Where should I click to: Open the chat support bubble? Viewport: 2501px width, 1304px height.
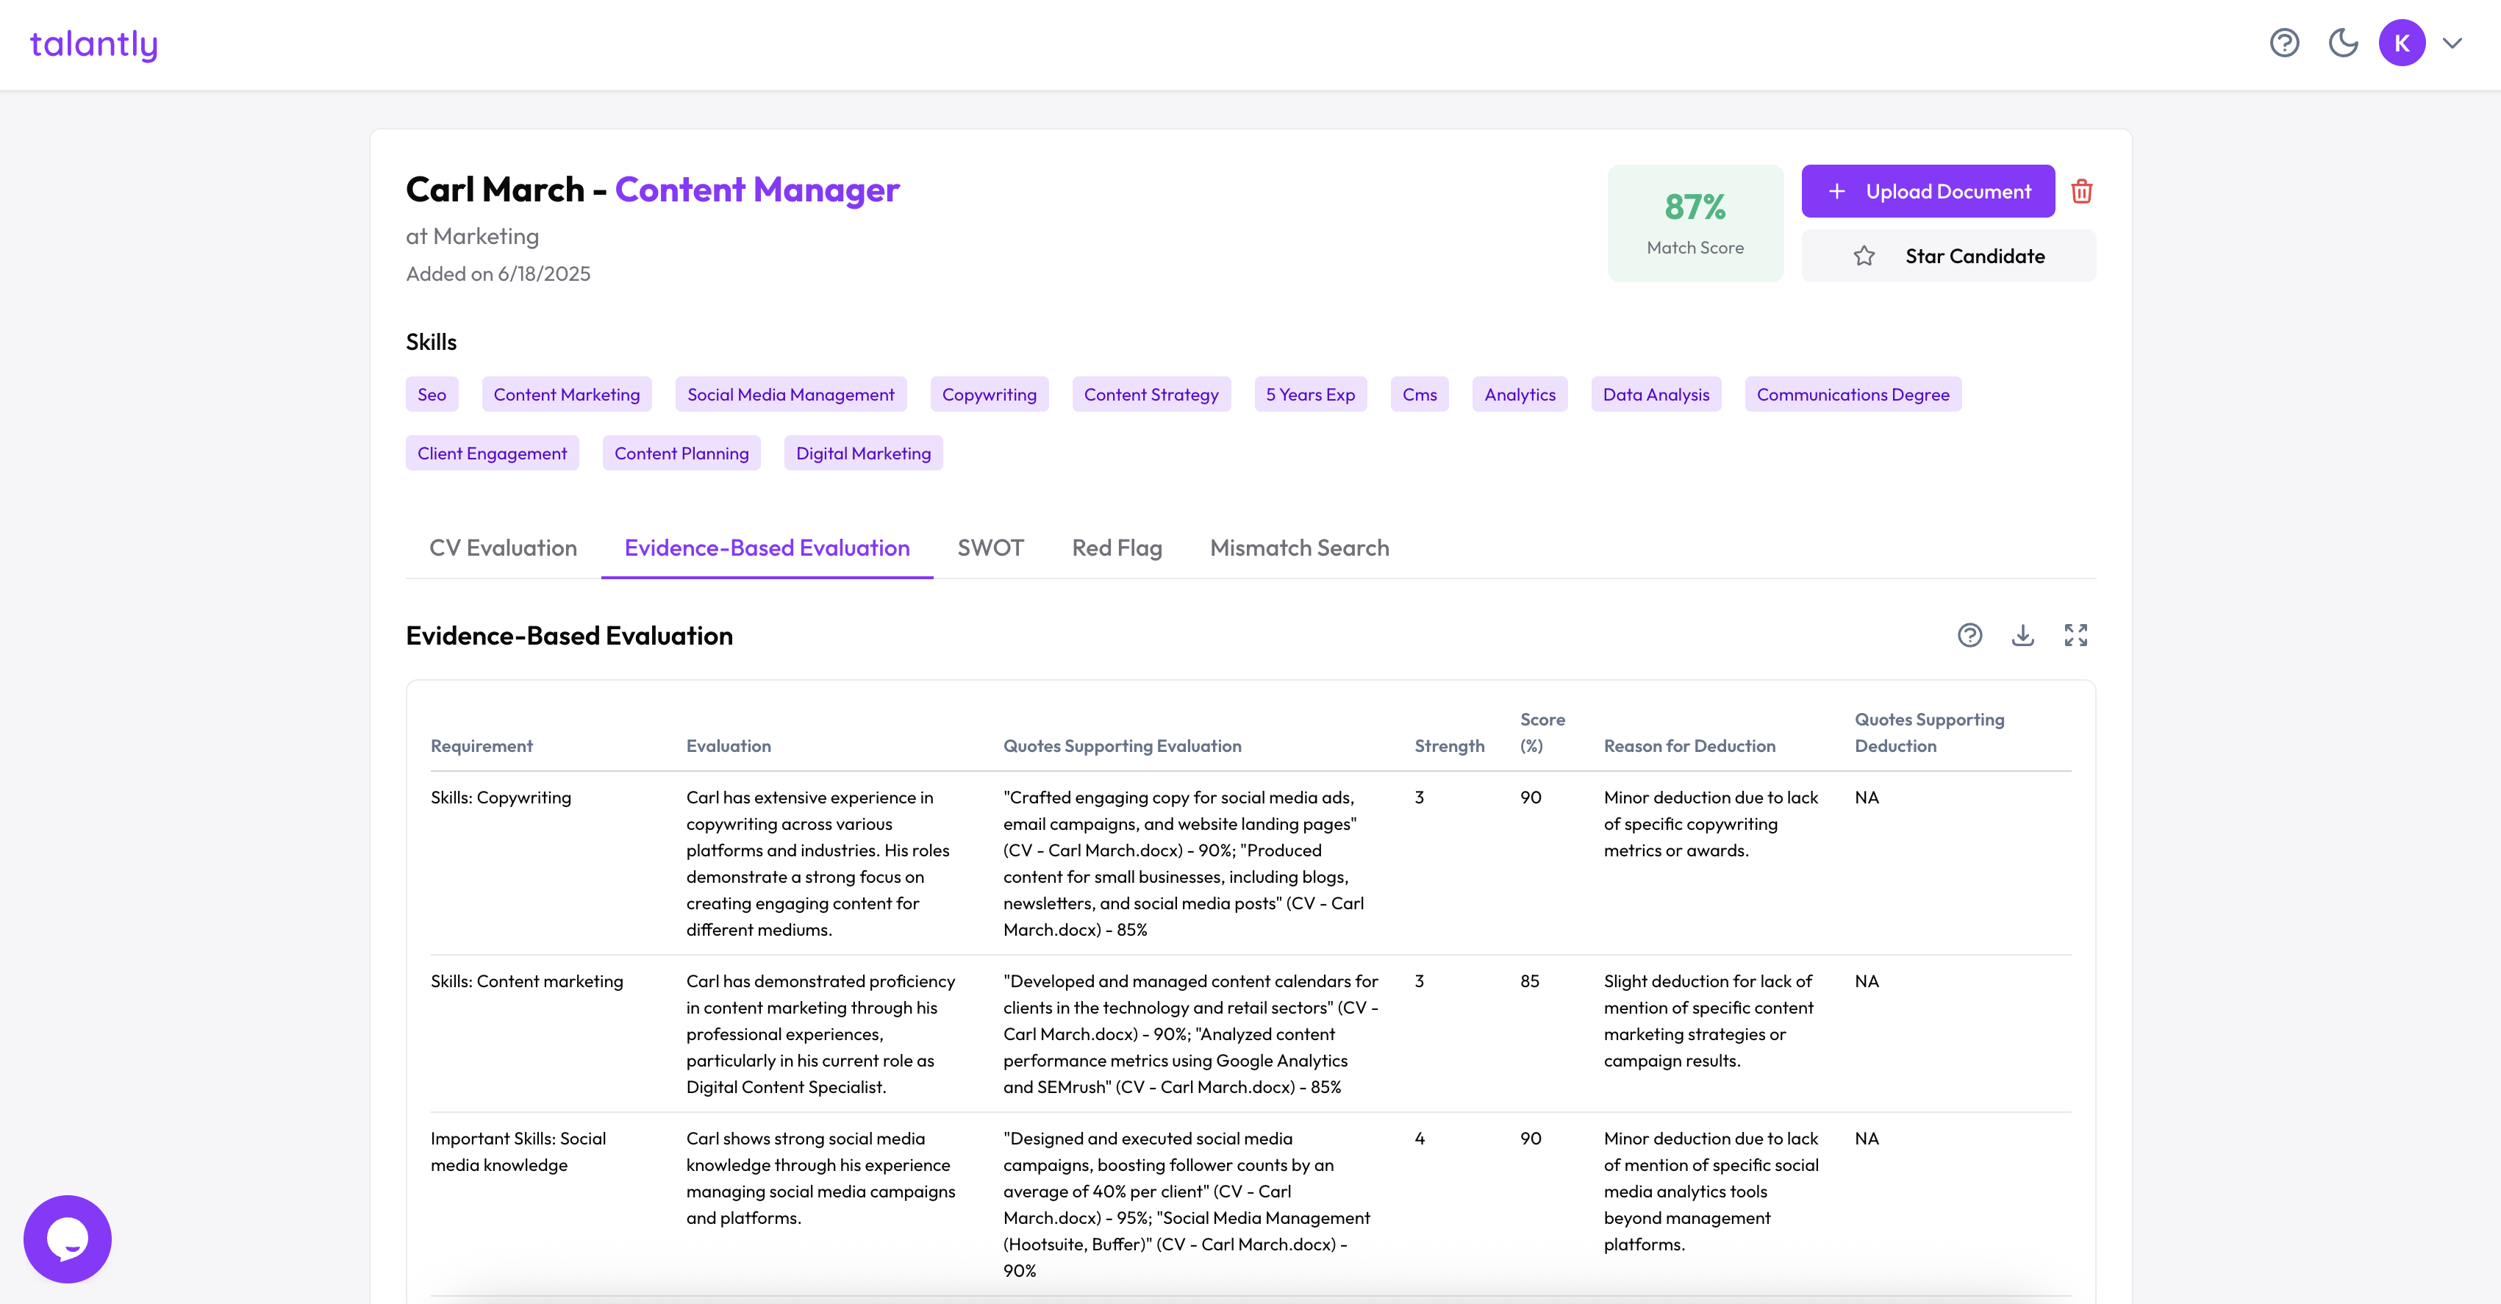tap(67, 1238)
